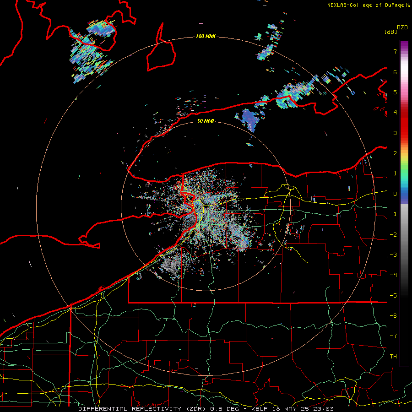
Task: Click the 1 value on the color scale
Action: tap(395, 173)
